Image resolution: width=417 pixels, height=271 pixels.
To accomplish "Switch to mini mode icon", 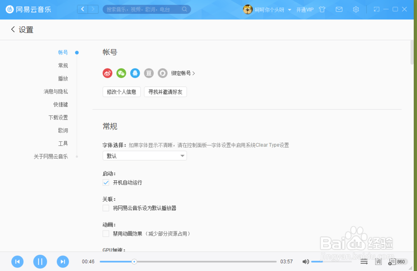I will 376,9.
